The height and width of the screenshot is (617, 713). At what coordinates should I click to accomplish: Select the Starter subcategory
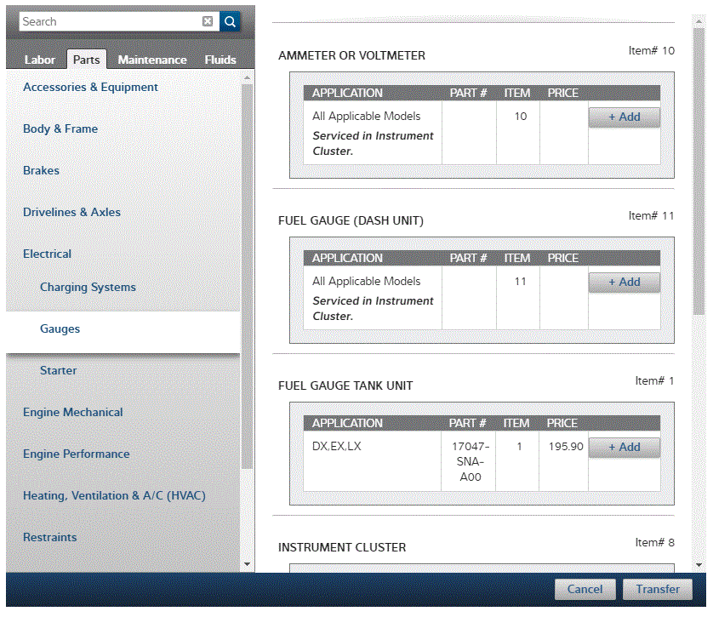pyautogui.click(x=58, y=370)
